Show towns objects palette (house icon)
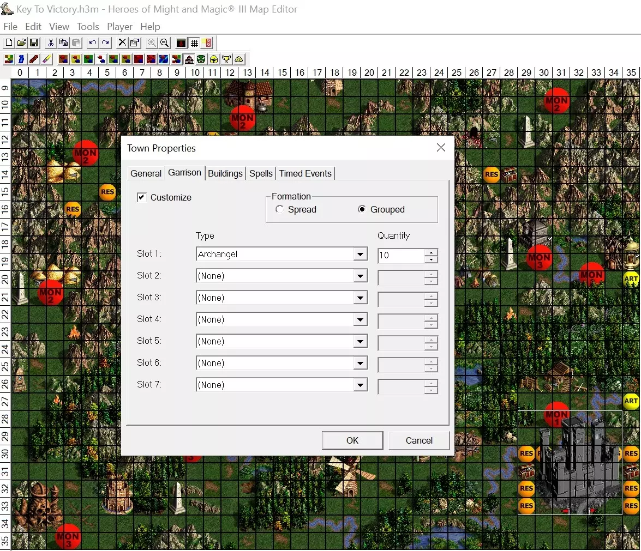Image resolution: width=641 pixels, height=551 pixels. pos(189,59)
